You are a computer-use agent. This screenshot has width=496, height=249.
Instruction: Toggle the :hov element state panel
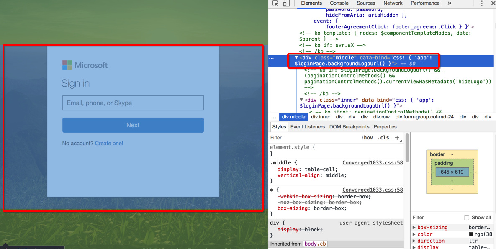click(367, 138)
